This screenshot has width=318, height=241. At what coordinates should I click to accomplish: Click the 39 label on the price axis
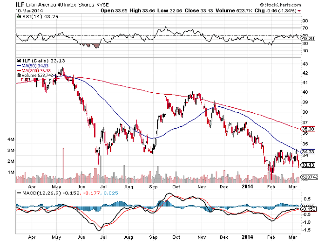305,102
